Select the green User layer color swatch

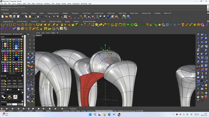pyautogui.click(x=16, y=55)
